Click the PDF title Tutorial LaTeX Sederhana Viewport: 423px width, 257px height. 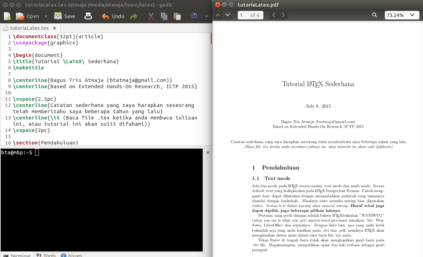point(318,84)
